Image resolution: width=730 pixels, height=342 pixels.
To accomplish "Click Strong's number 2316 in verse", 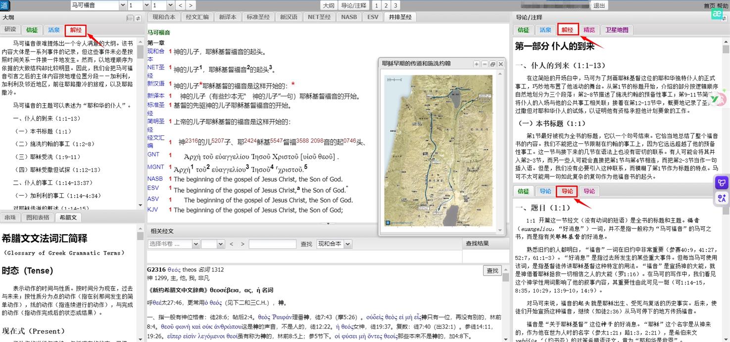I will [x=191, y=141].
